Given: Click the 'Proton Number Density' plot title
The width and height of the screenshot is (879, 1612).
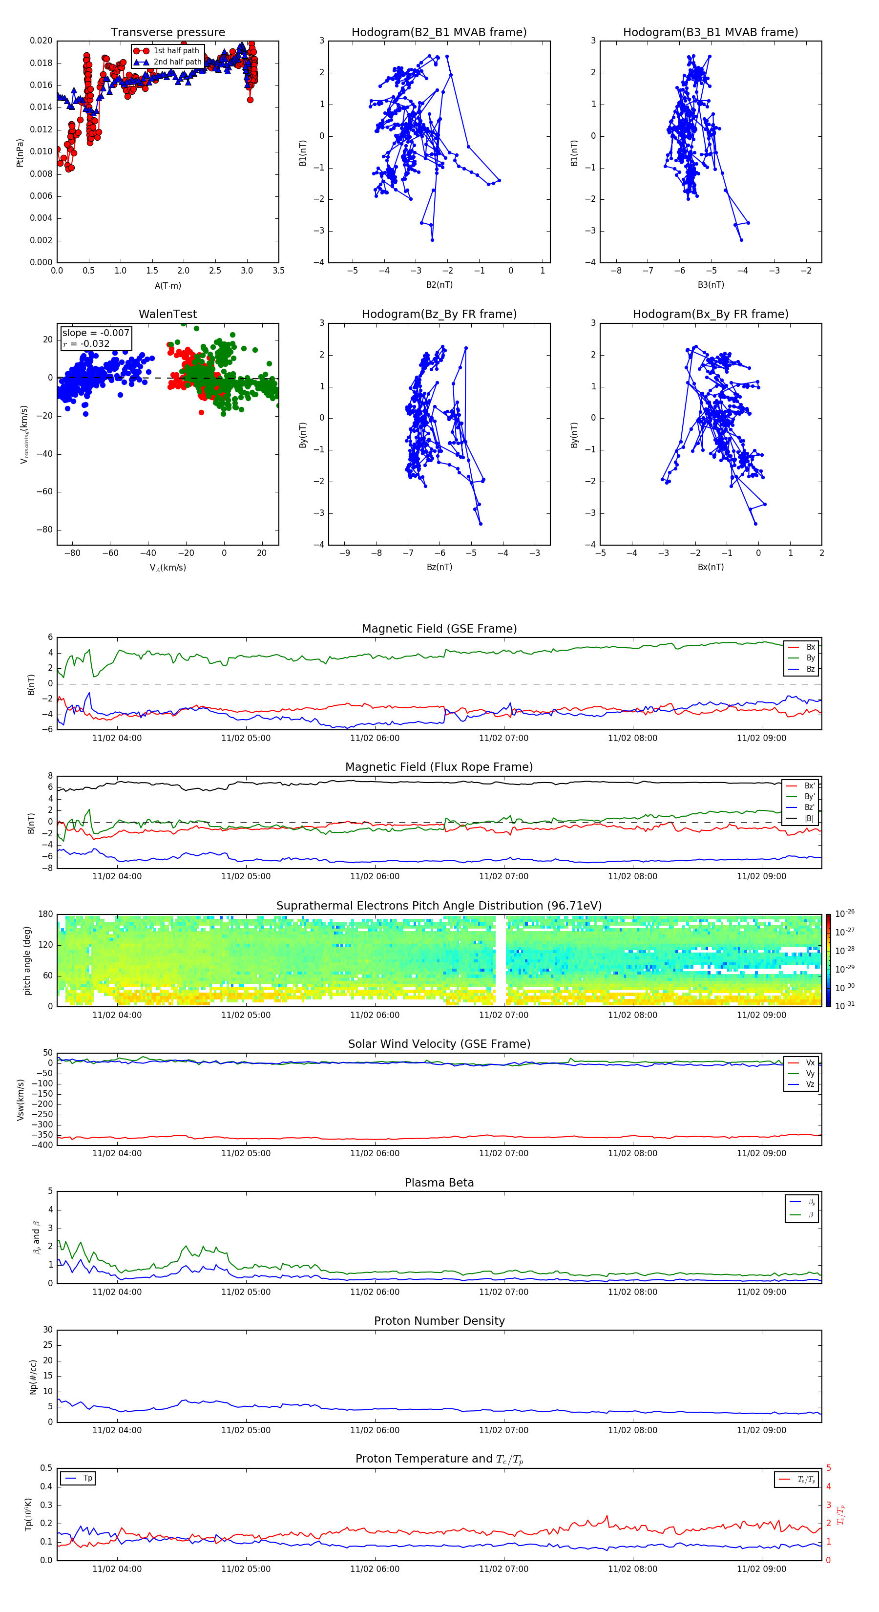Looking at the screenshot, I should click(439, 1321).
